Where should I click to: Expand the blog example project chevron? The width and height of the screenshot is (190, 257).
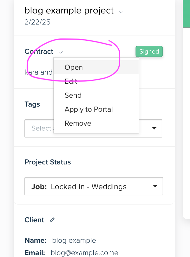click(121, 12)
